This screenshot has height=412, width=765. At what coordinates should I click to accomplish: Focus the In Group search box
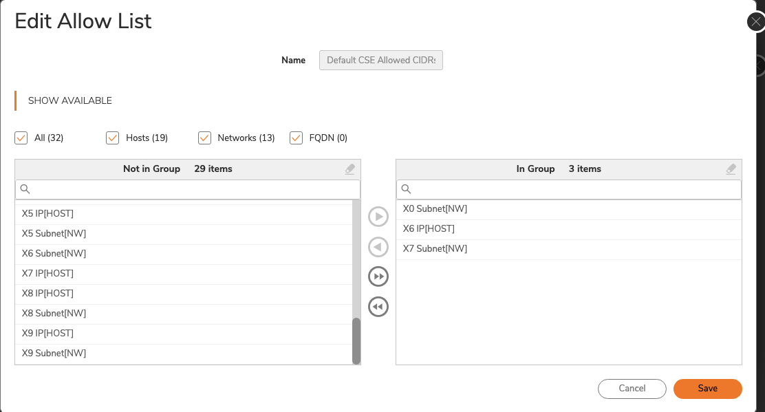574,189
